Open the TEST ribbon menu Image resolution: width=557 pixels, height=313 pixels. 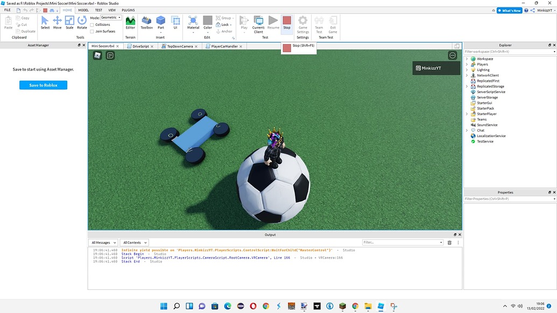(x=98, y=10)
